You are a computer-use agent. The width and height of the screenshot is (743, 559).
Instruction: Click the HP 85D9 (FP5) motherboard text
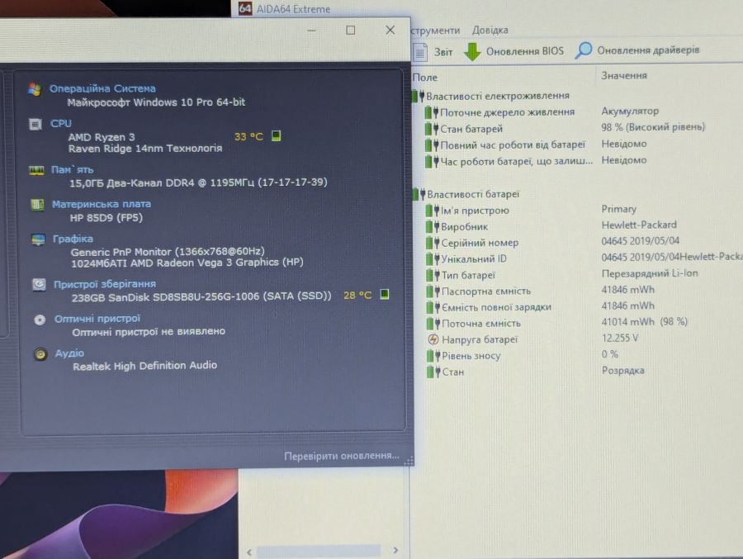pos(106,218)
